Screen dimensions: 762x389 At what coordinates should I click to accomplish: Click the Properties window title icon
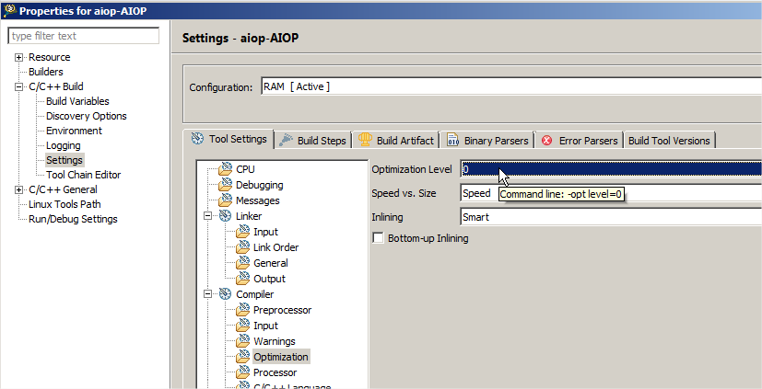[x=9, y=10]
